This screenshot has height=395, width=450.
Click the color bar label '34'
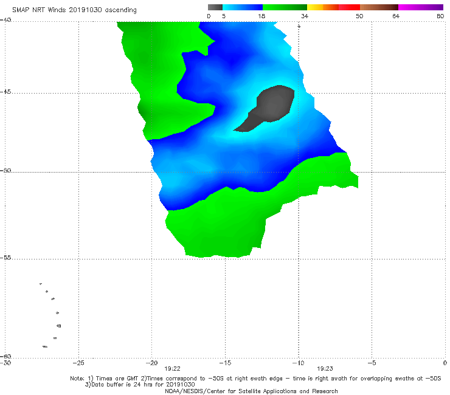tap(305, 16)
